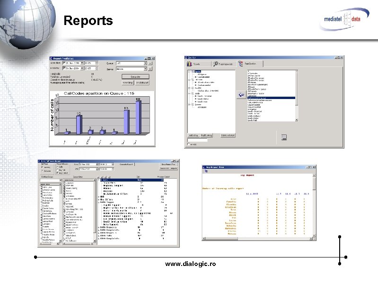Select the highlighted item in Queries list
This screenshot has height=282, width=378.
tap(271, 98)
